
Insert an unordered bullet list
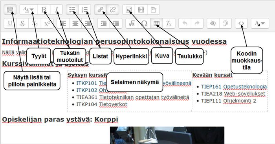coord(72,9)
